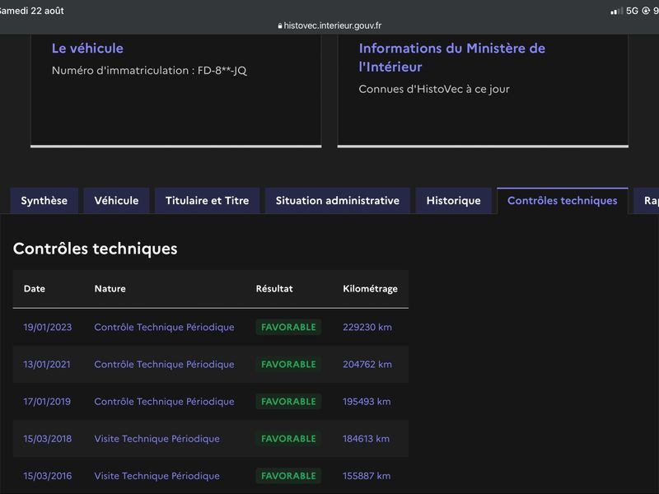Select the mileage 155887 km
The height and width of the screenshot is (494, 659).
(x=367, y=476)
